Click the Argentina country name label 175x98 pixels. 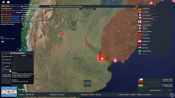point(22,89)
